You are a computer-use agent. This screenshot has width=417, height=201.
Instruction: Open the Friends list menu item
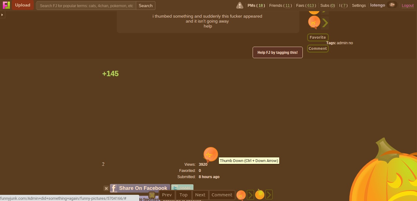(280, 6)
